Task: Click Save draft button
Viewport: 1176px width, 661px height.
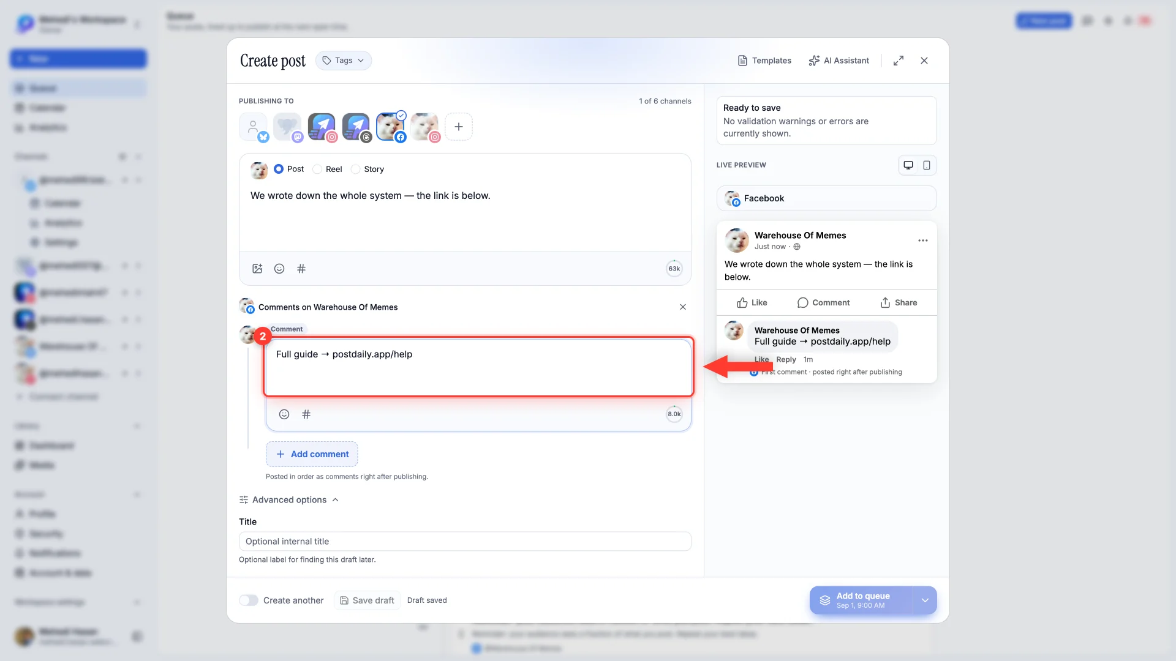Action: 367,600
